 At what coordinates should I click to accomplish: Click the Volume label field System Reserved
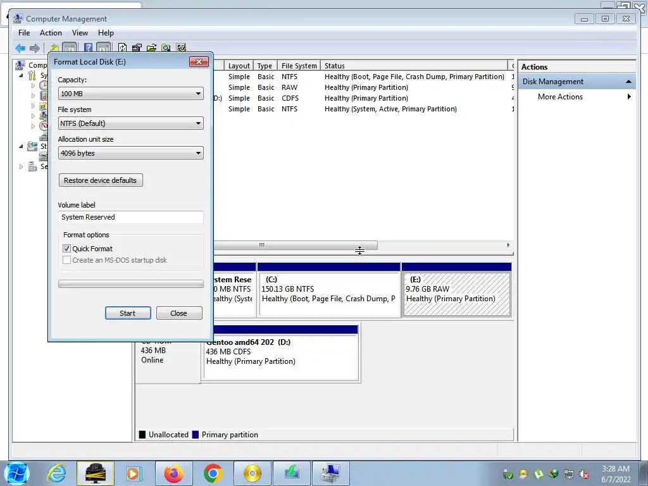[x=130, y=218]
